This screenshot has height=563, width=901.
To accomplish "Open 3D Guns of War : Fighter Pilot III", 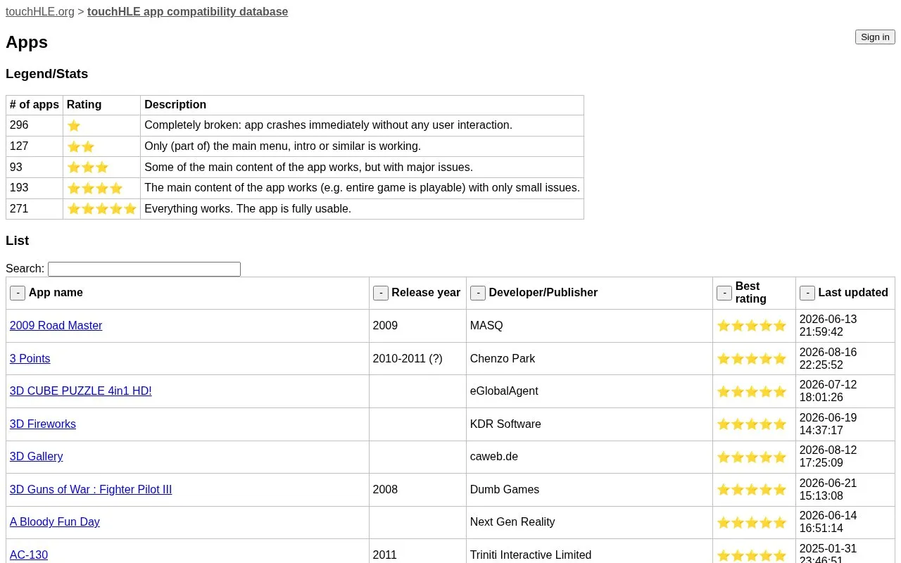I will [x=91, y=490].
